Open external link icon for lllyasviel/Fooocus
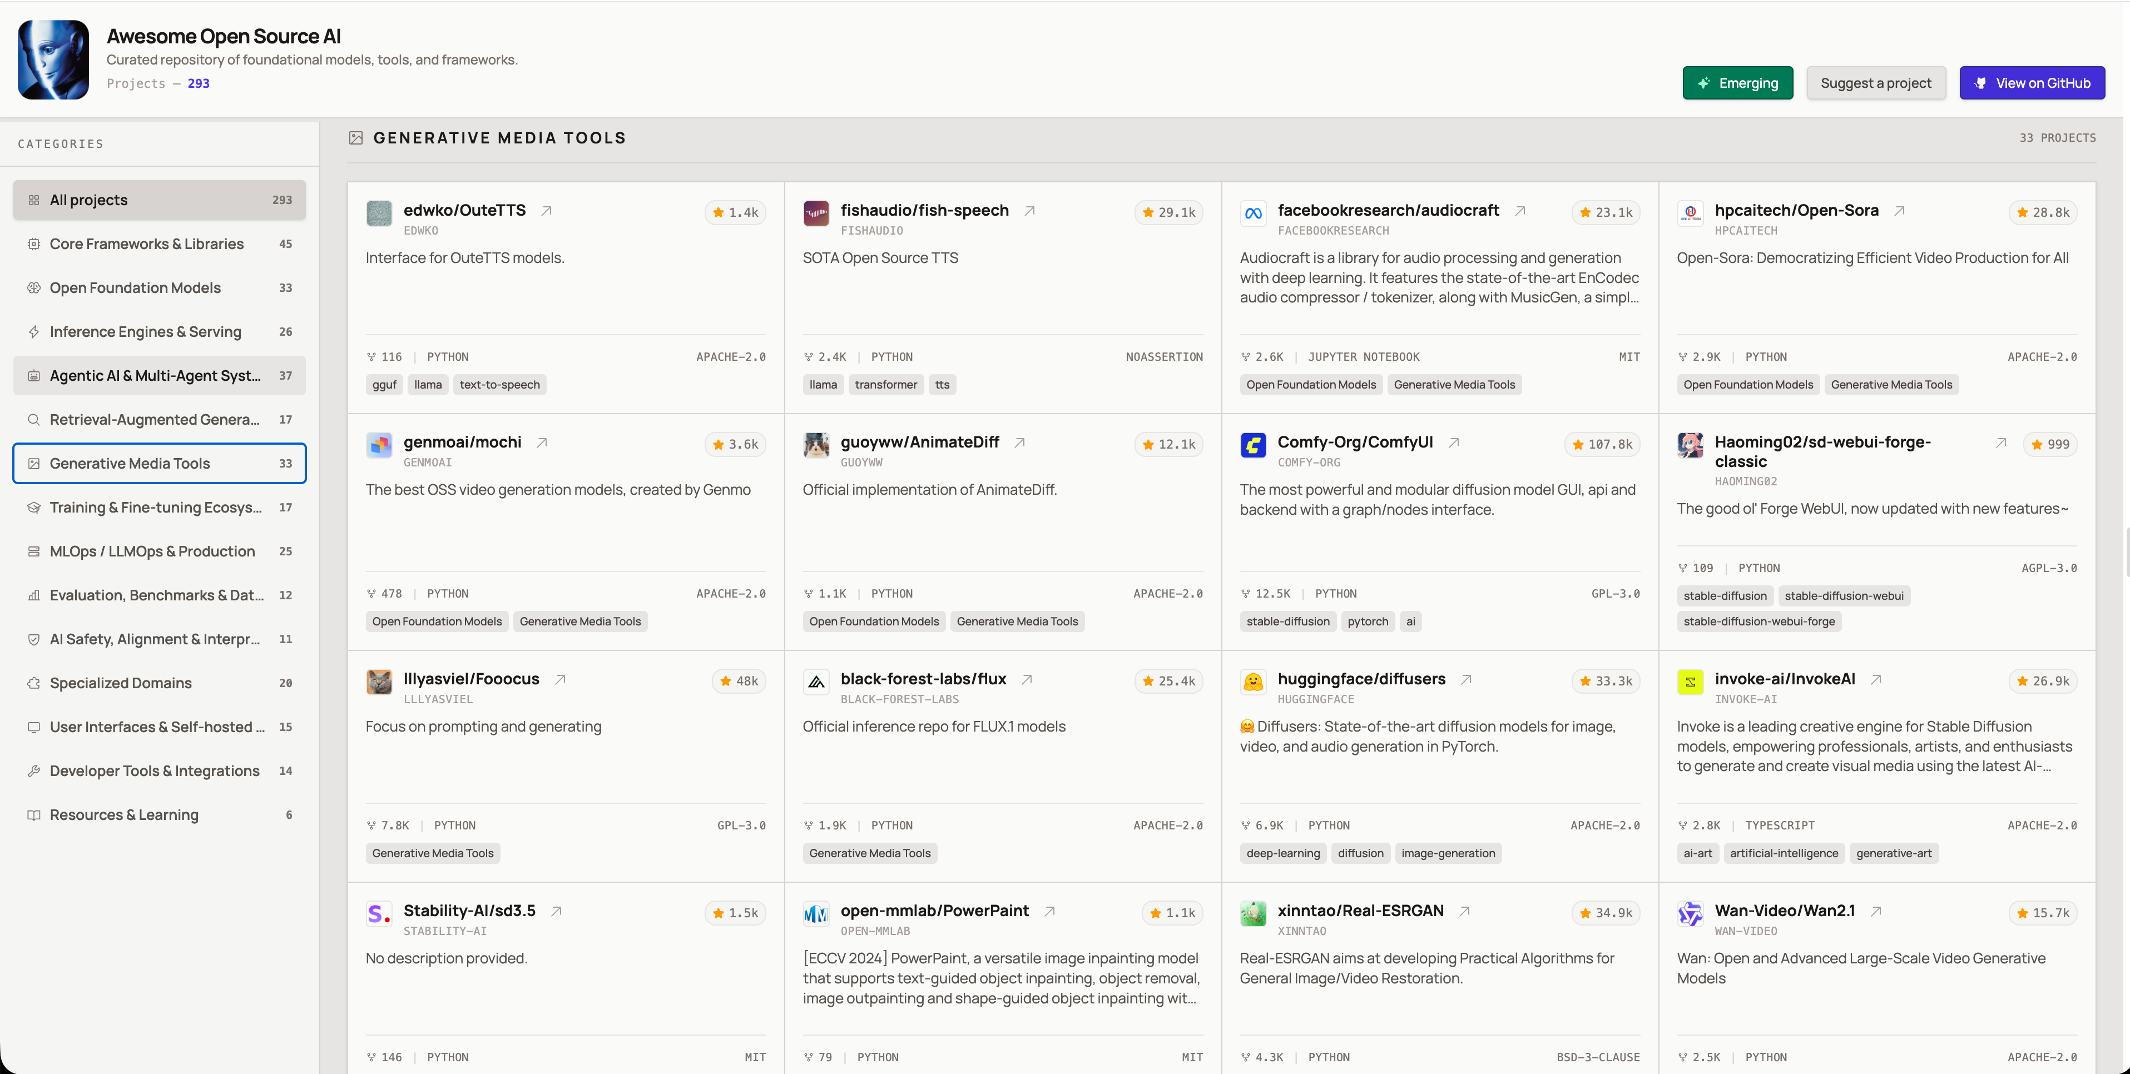Image resolution: width=2130 pixels, height=1074 pixels. [x=560, y=679]
